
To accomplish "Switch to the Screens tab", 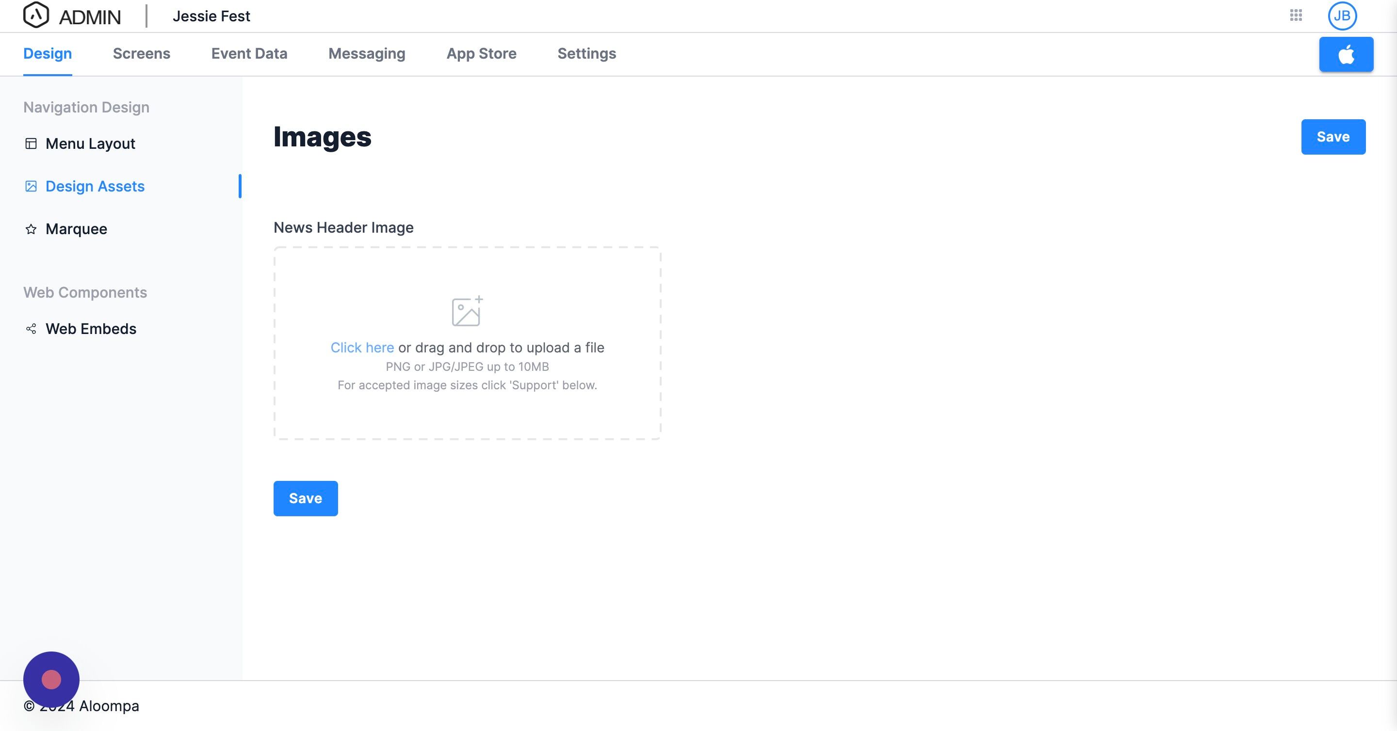I will (141, 54).
